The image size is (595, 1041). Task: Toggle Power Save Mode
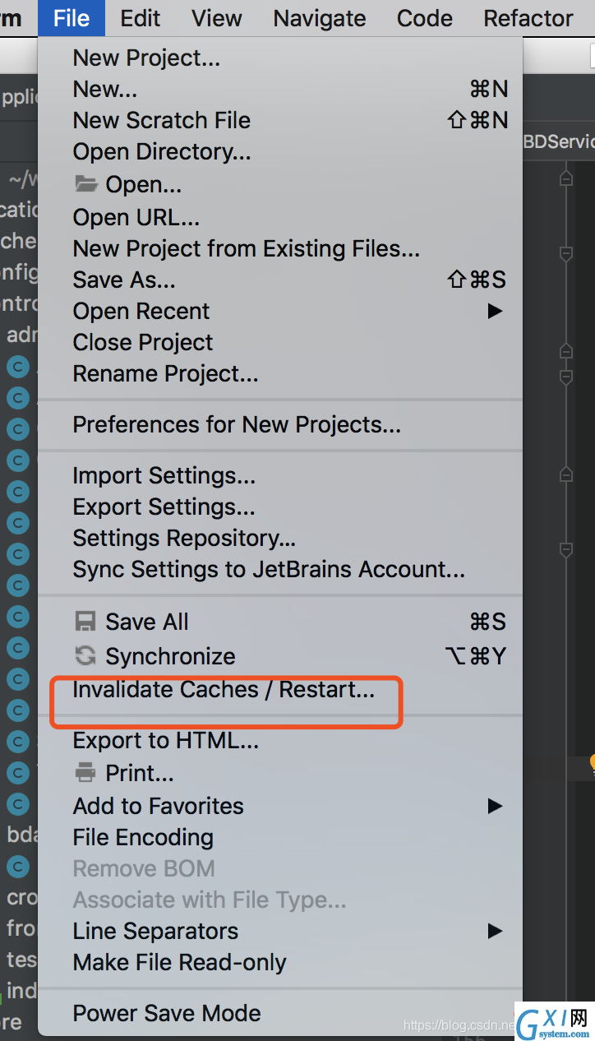pos(280,1013)
